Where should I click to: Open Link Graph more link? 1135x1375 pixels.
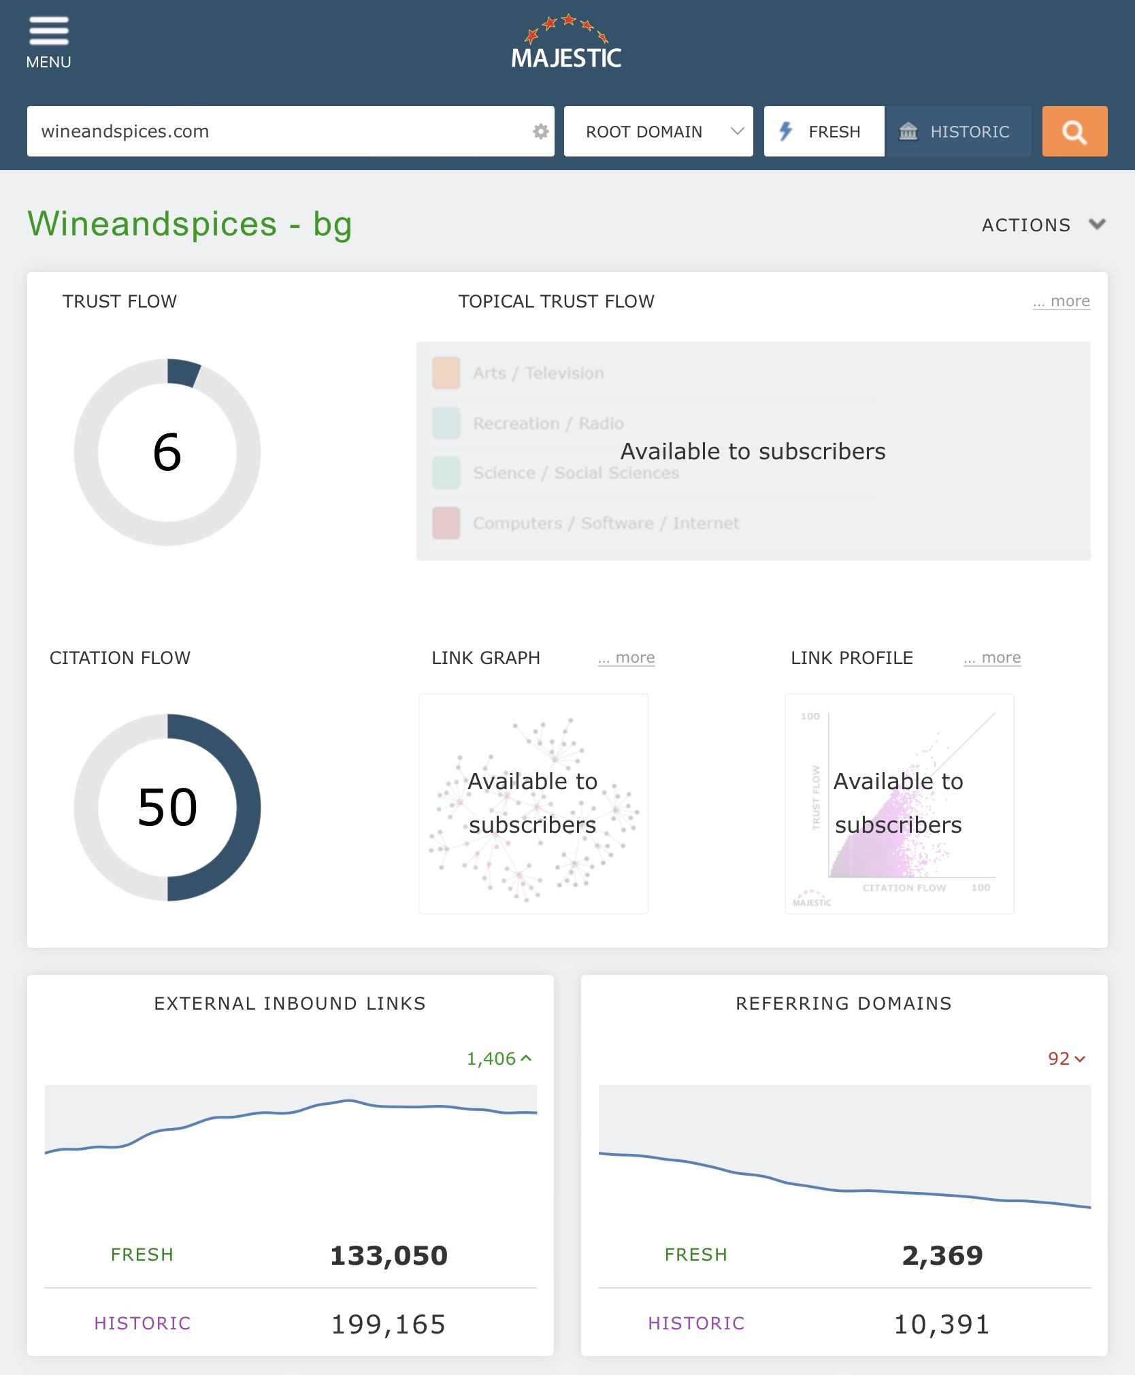(x=627, y=657)
